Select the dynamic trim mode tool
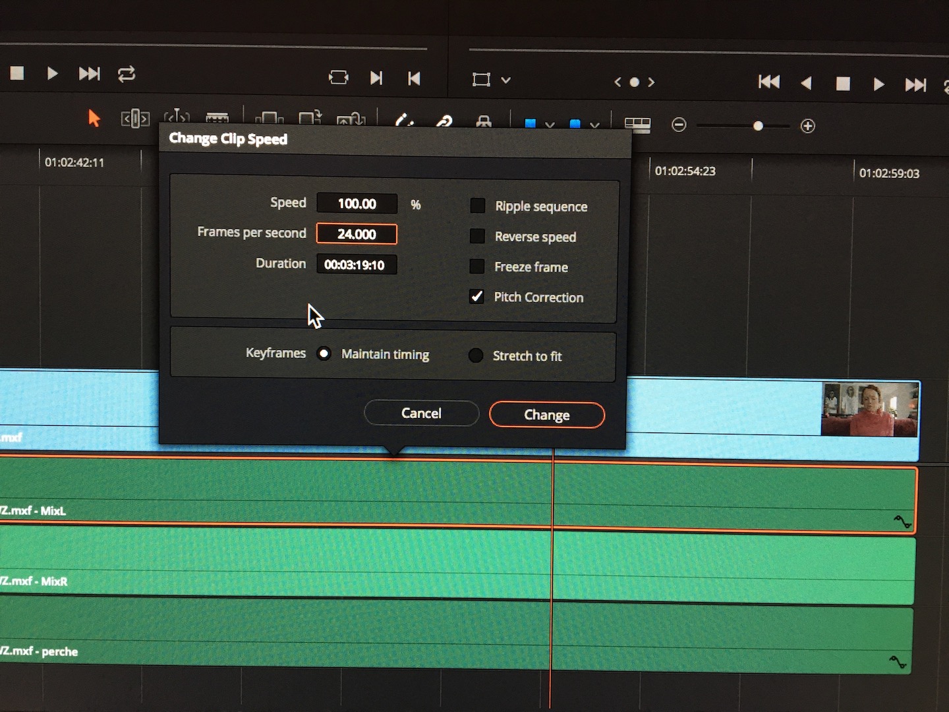This screenshot has width=949, height=712. click(177, 116)
